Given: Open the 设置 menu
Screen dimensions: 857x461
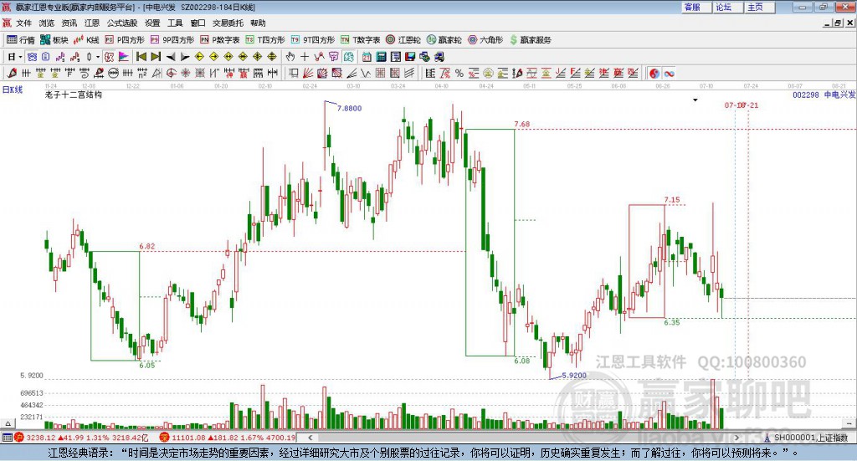Looking at the screenshot, I should 152,23.
